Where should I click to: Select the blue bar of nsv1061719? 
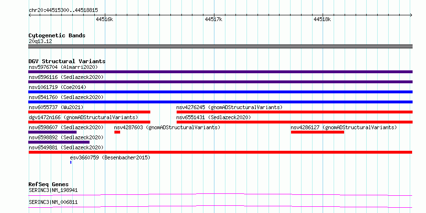click(x=220, y=92)
